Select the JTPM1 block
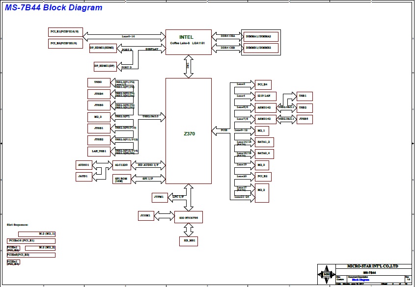Viewport: 416px width, 287px height. 160,197
